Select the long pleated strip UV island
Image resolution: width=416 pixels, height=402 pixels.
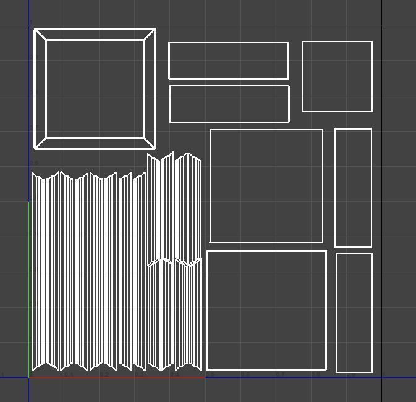(x=88, y=271)
